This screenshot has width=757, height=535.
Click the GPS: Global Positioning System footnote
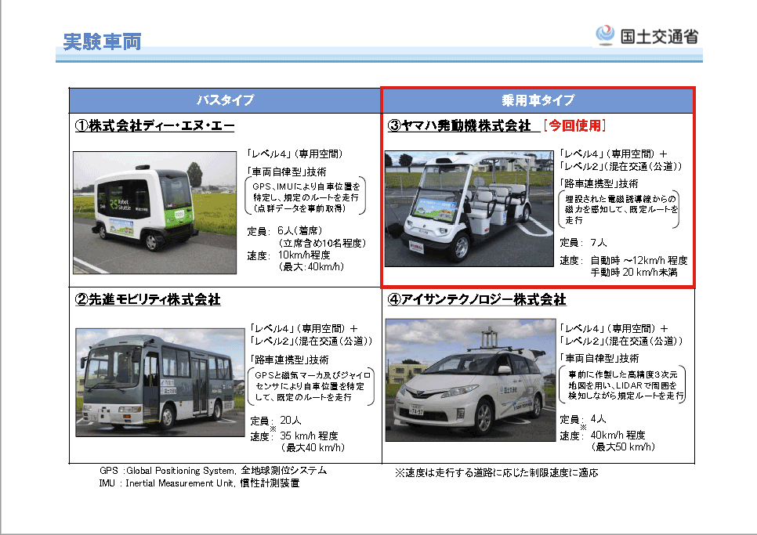click(212, 471)
